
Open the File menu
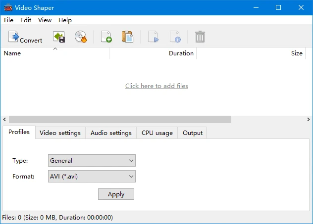(x=8, y=20)
